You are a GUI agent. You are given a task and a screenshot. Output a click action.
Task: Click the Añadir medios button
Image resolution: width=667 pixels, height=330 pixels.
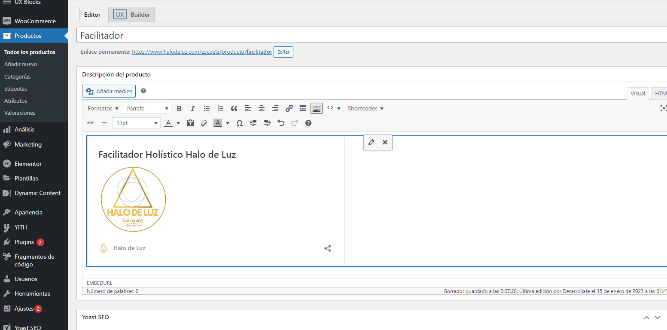(109, 91)
